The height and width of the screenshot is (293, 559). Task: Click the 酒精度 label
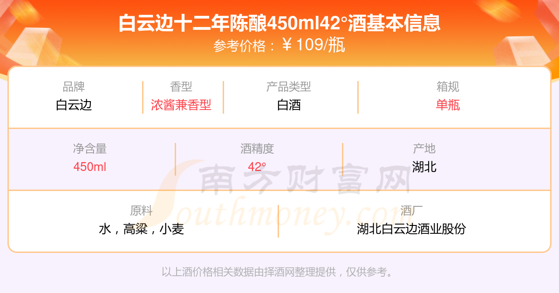coord(257,149)
